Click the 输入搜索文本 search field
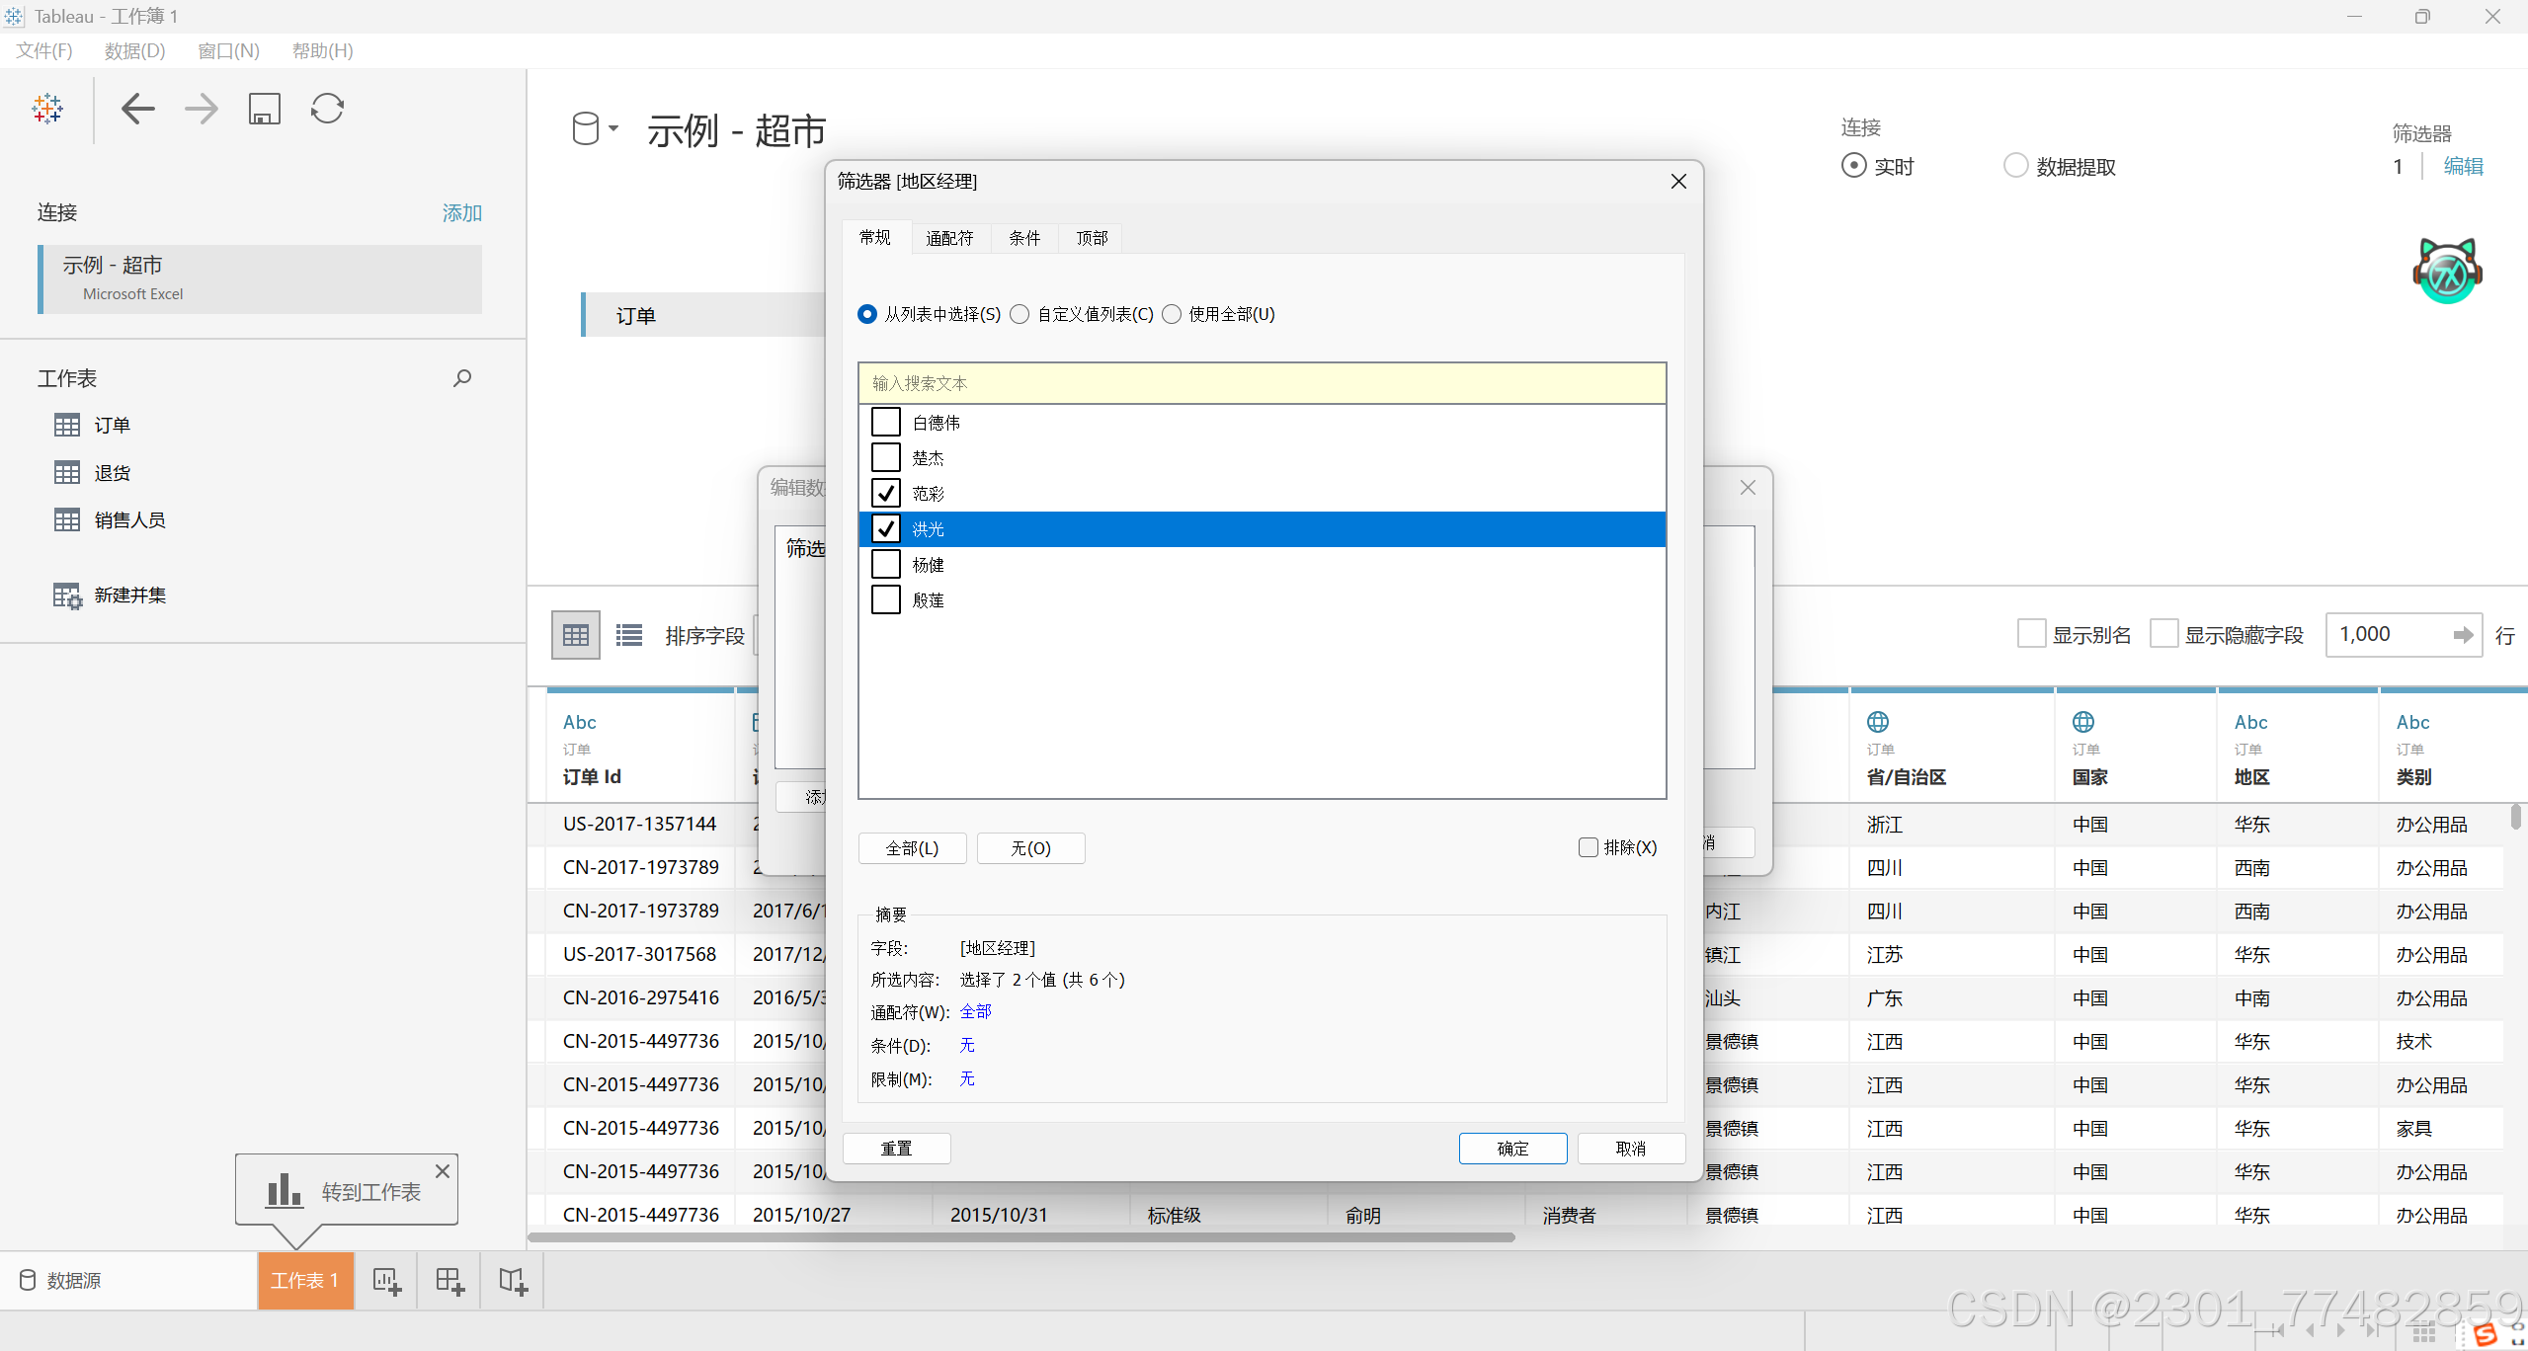This screenshot has height=1351, width=2528. (x=1262, y=383)
